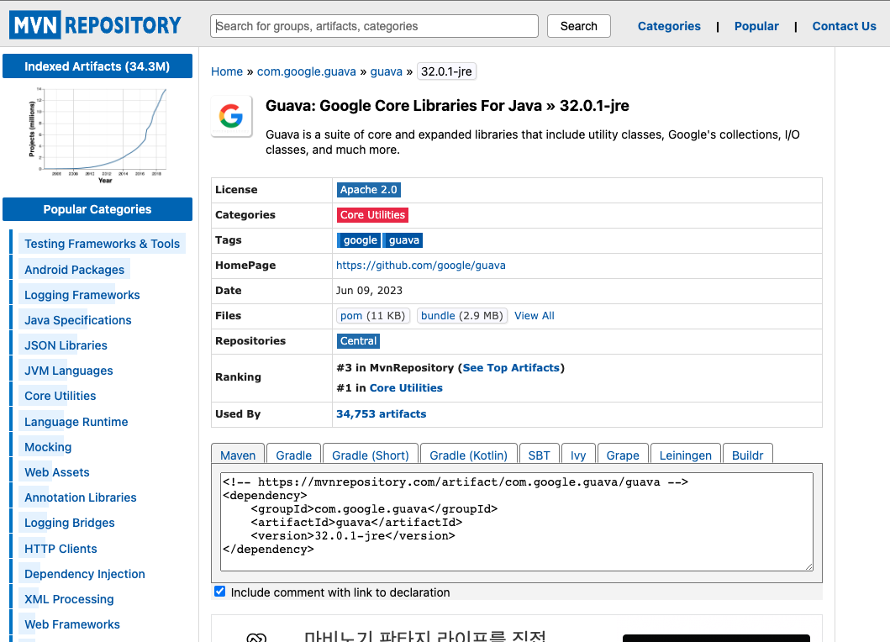
Task: Open Dependency Injection category
Action: tap(85, 573)
